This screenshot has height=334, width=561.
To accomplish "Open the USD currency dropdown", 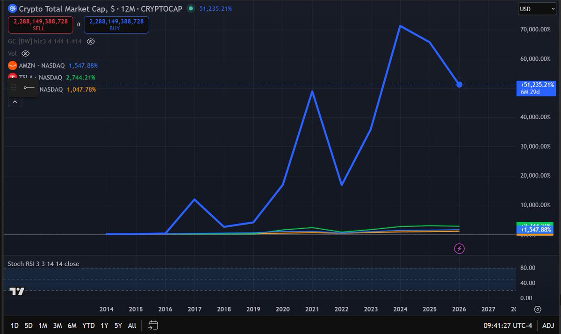I will pyautogui.click(x=537, y=8).
